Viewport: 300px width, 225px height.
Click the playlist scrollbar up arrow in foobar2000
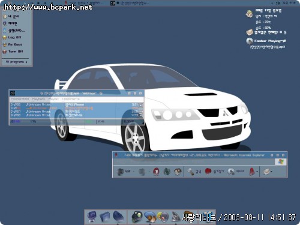pos(141,105)
